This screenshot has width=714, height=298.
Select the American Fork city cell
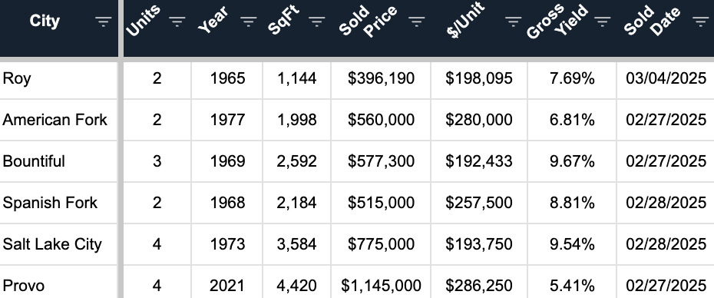click(59, 120)
